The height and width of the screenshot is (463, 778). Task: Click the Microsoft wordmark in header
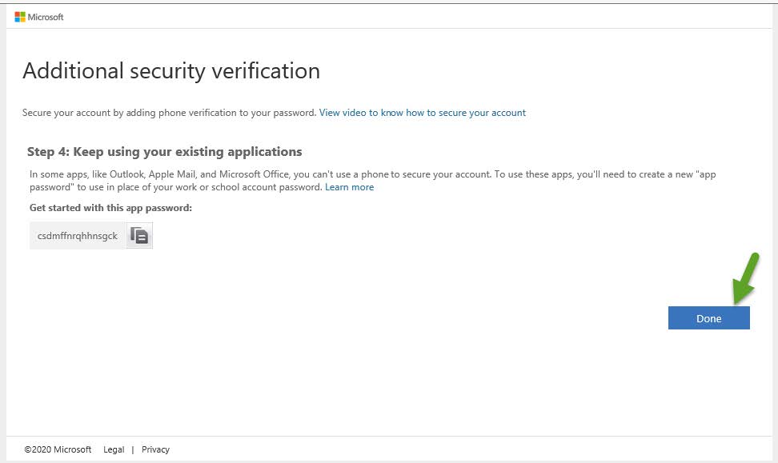pos(46,17)
